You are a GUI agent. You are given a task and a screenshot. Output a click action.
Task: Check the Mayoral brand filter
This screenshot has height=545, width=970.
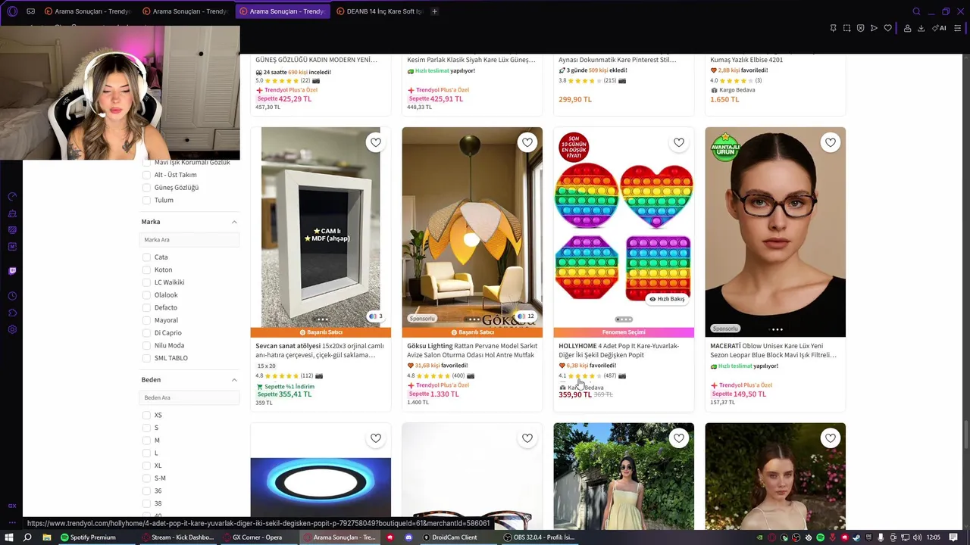click(x=147, y=320)
